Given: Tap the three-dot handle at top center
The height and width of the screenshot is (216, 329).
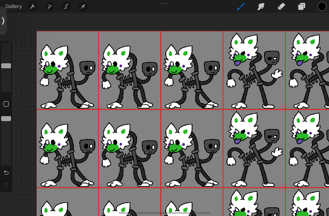Looking at the screenshot, I should coord(164,4).
